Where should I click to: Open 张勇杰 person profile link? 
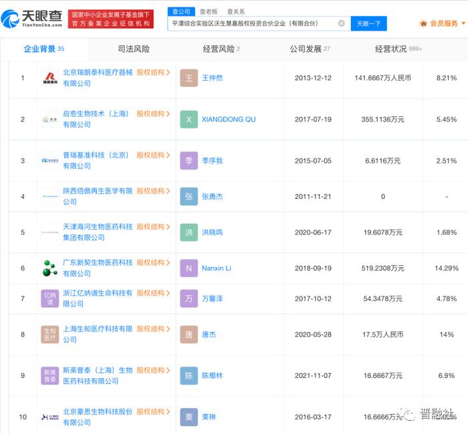tap(212, 197)
